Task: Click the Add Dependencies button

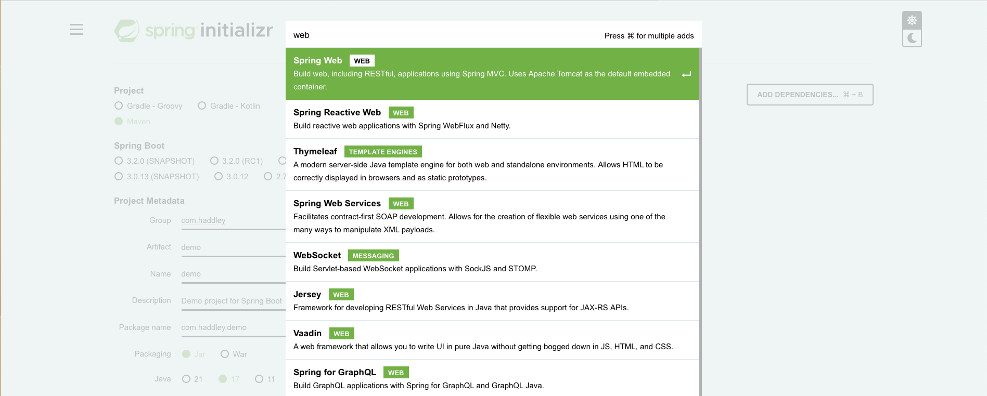Action: coord(810,95)
